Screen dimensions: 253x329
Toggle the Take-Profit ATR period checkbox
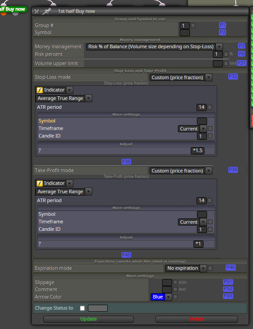pos(210,201)
